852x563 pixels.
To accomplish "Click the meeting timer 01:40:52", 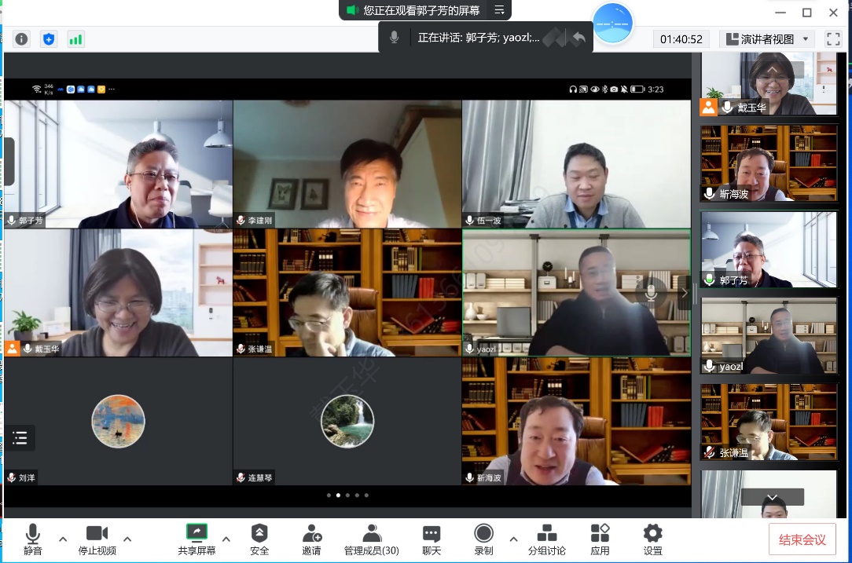I will (x=681, y=39).
